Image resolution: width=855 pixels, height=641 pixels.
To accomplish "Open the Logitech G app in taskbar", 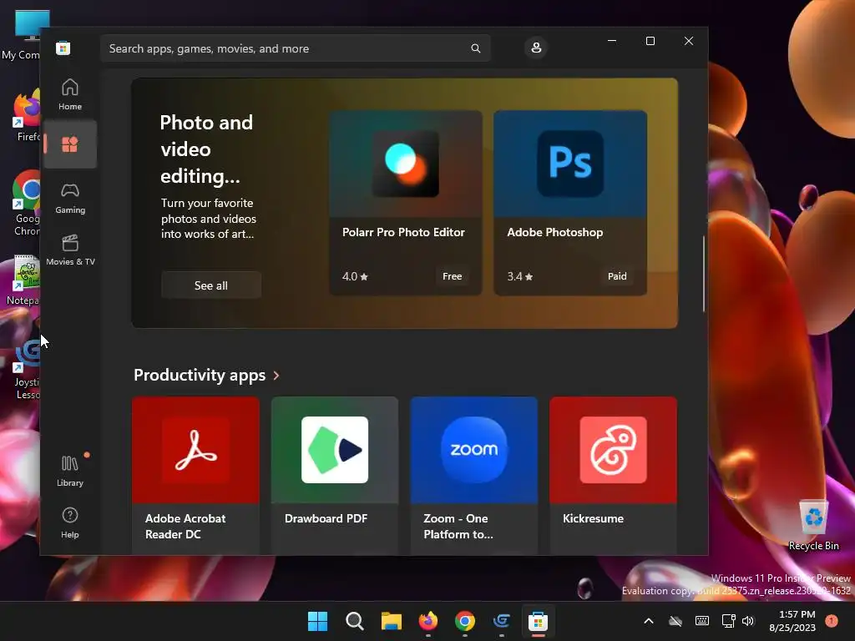I will pos(501,621).
